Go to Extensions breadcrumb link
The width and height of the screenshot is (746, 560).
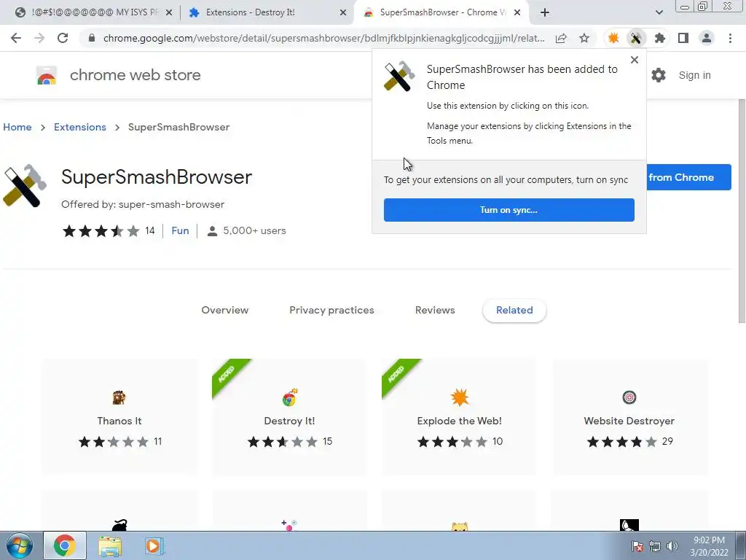[x=80, y=127]
